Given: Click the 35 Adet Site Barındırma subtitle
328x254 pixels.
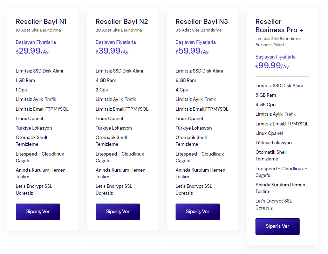Looking at the screenshot, I should (x=198, y=30).
